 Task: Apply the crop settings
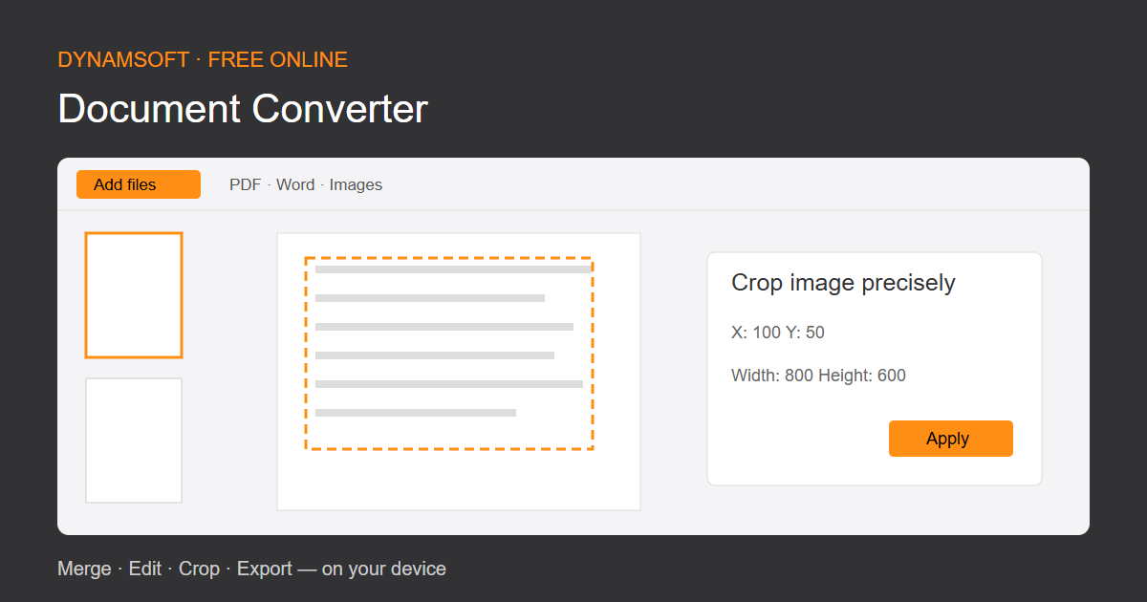click(x=950, y=439)
